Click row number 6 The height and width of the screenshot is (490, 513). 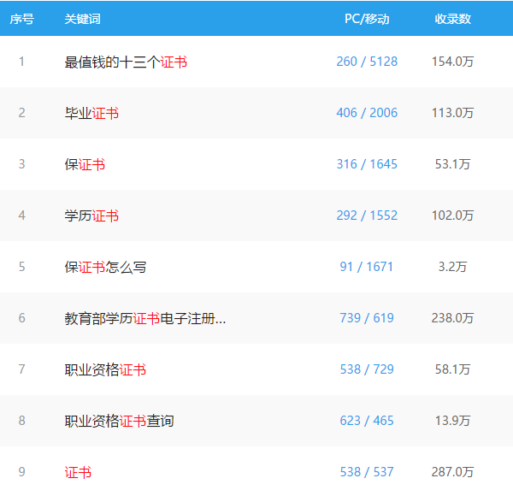coord(21,318)
